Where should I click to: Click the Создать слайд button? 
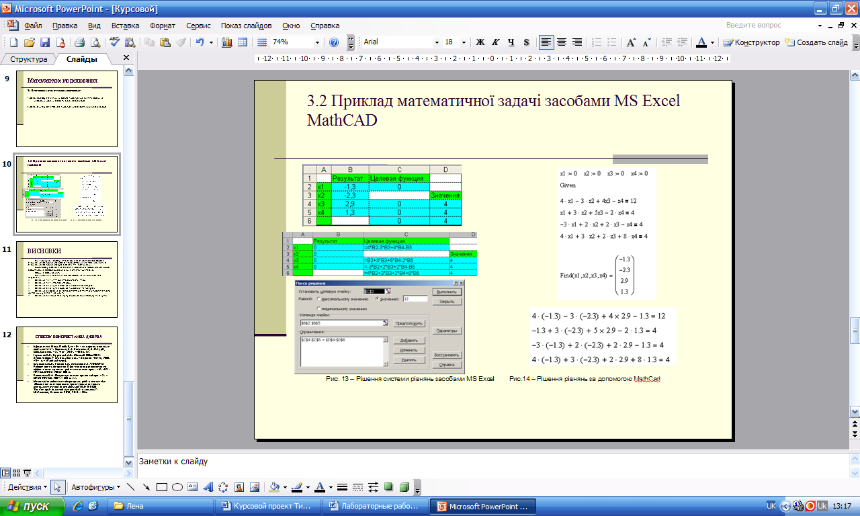816,42
